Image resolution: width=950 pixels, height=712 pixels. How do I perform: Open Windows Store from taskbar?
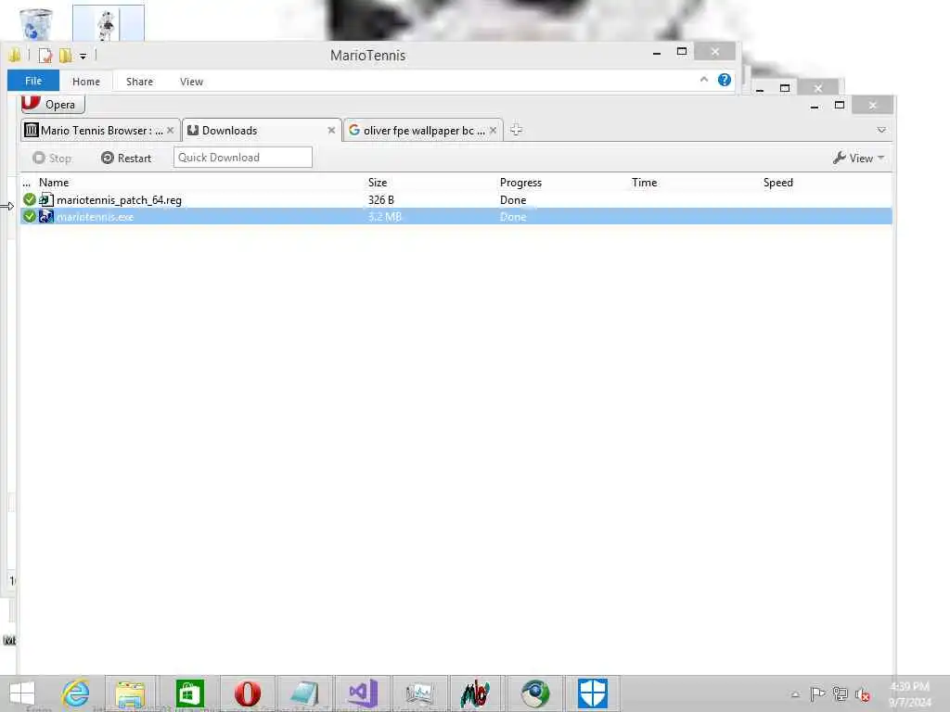[x=189, y=693]
